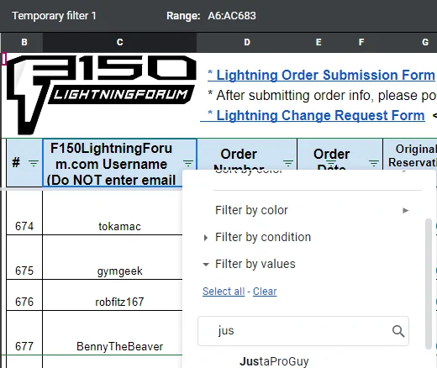Click the filter search field containing jus

(x=303, y=331)
